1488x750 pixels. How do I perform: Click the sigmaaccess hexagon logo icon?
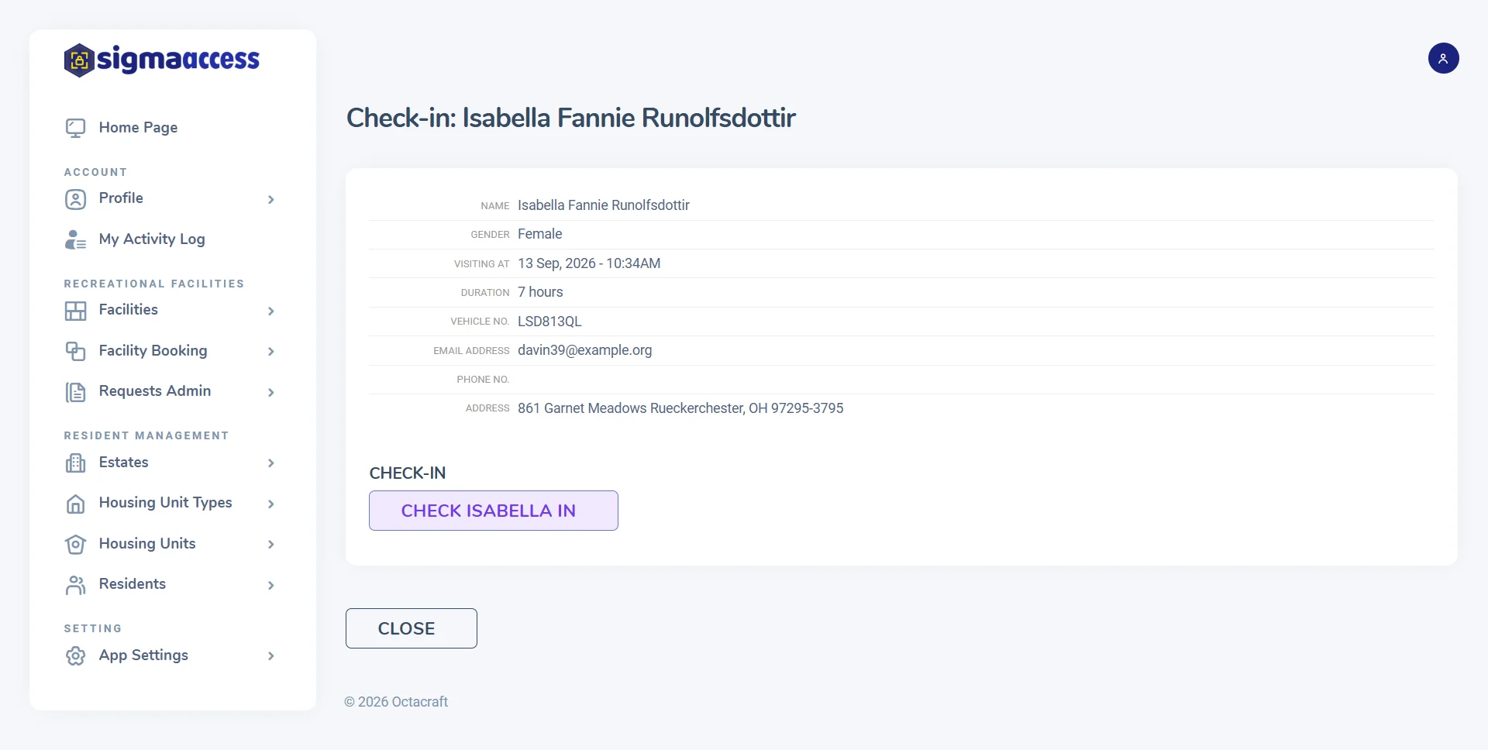click(x=79, y=60)
